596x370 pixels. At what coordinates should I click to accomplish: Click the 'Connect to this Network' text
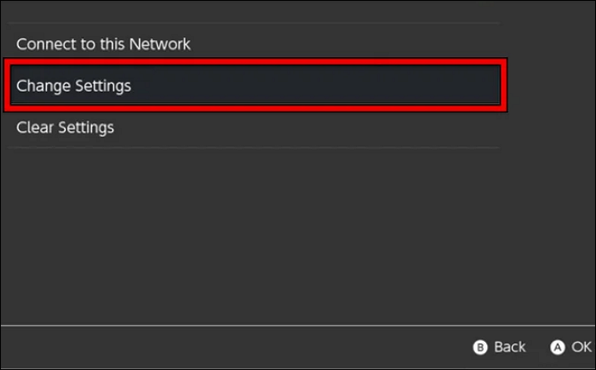[103, 43]
